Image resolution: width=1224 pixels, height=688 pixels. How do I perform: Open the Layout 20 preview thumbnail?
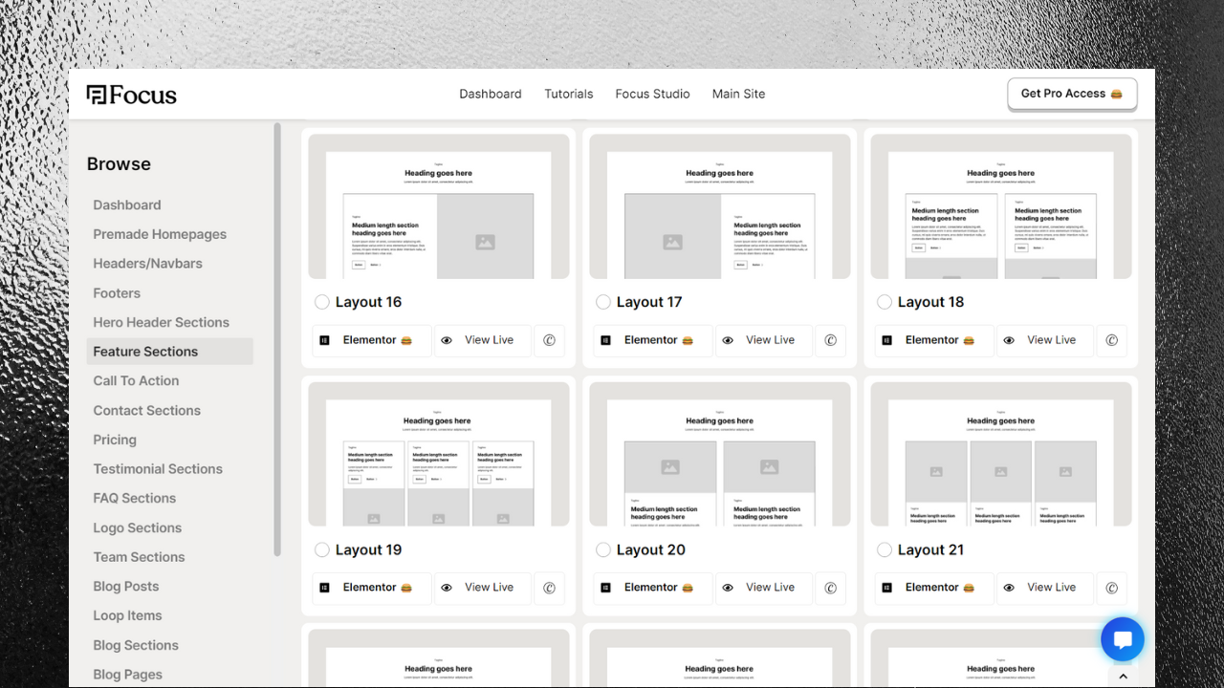[x=720, y=454]
